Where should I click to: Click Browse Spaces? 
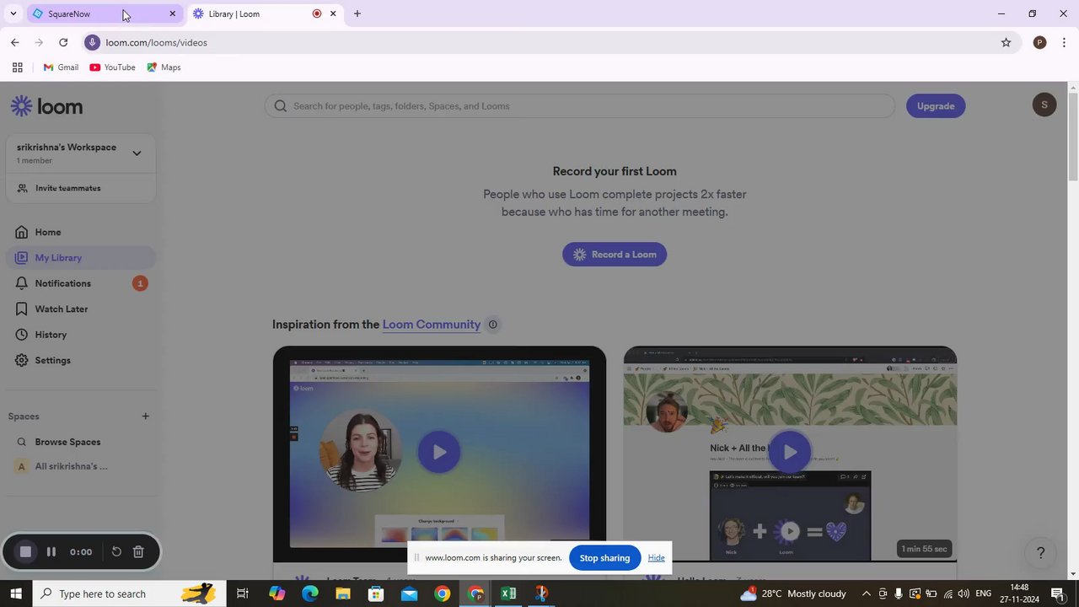tap(67, 442)
